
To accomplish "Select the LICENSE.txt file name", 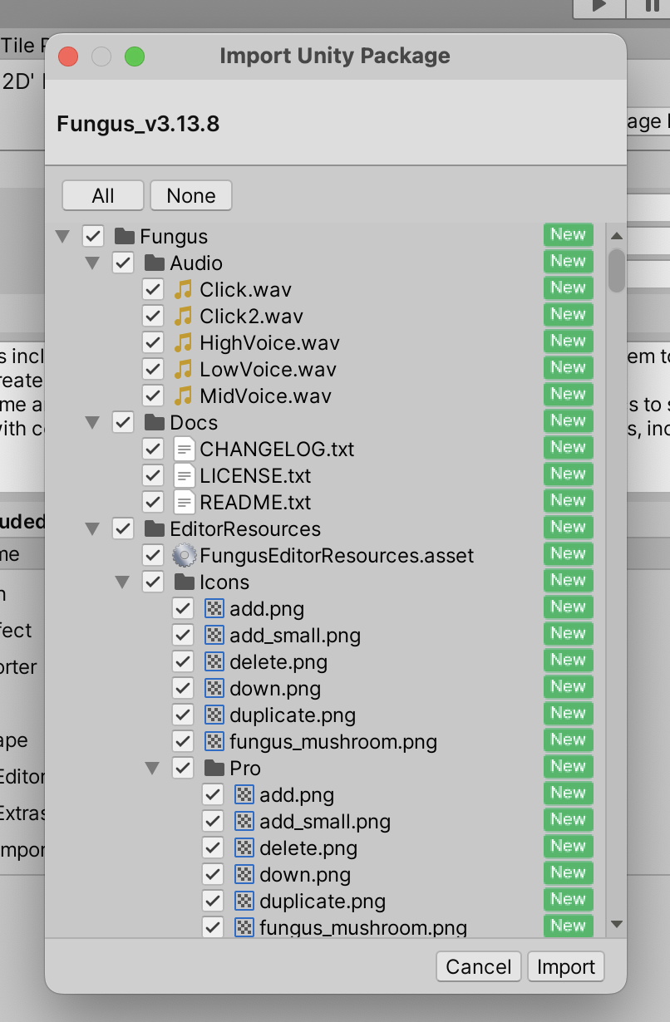I will [255, 476].
